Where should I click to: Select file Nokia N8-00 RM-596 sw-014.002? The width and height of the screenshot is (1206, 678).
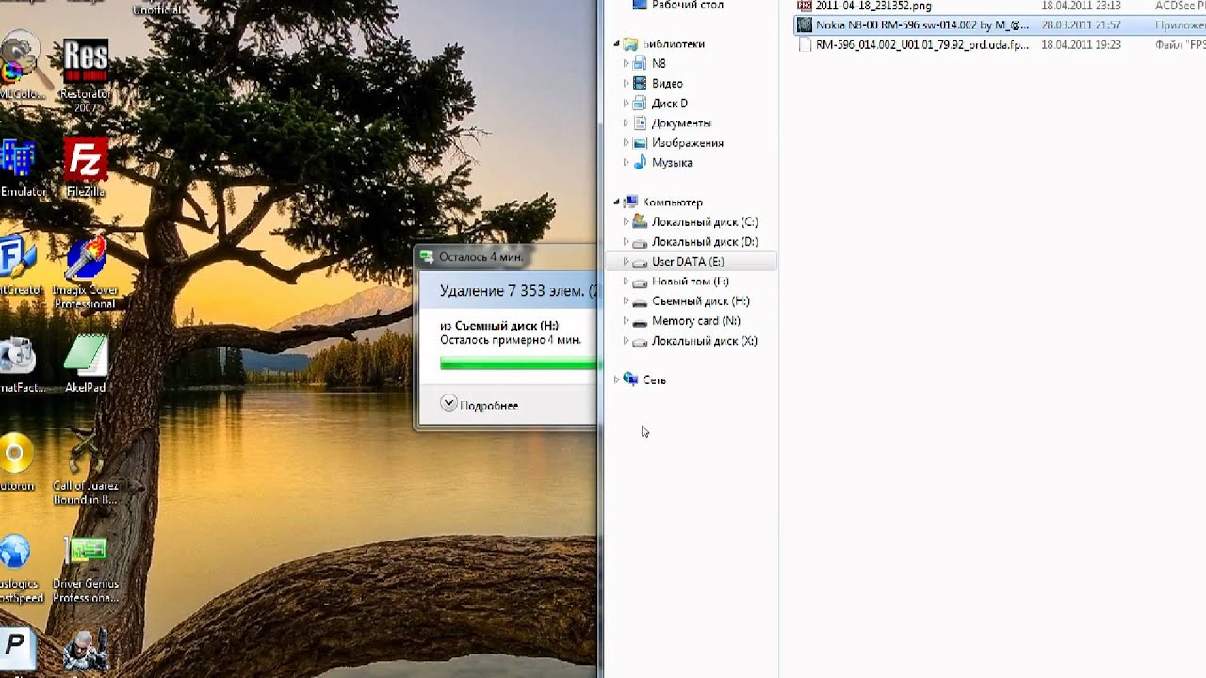pyautogui.click(x=922, y=25)
